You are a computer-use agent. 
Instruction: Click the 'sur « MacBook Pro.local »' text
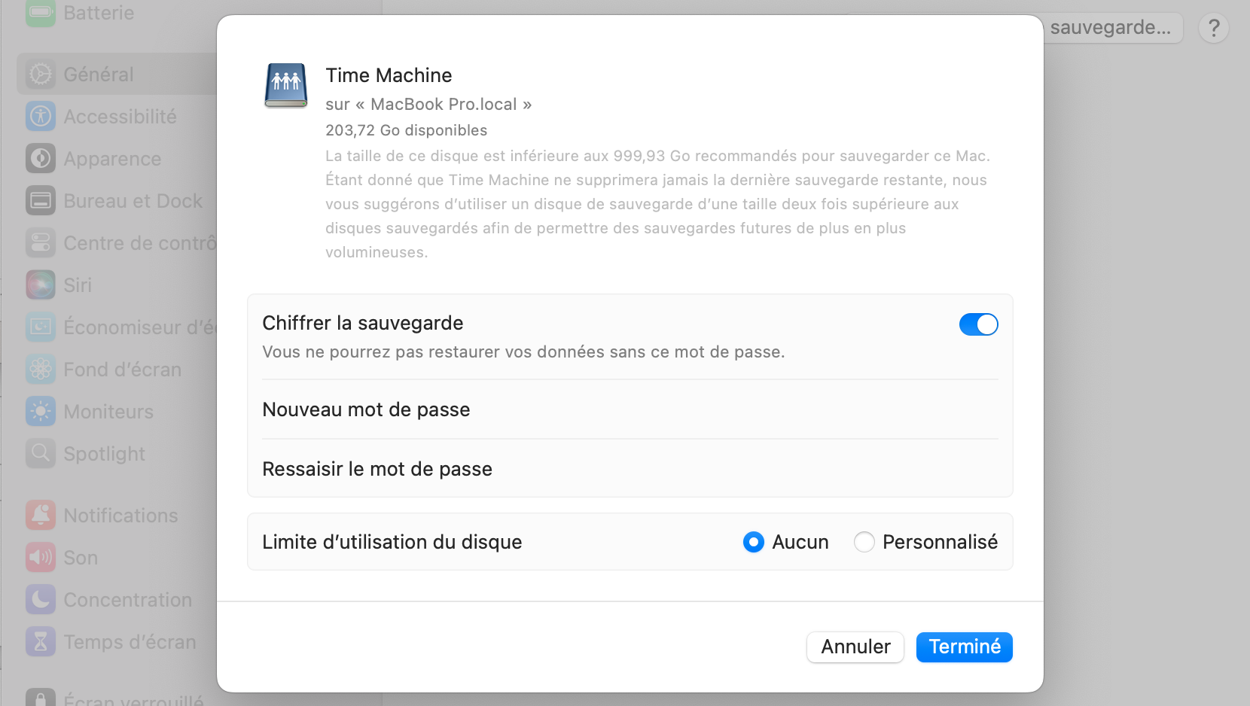coord(428,104)
